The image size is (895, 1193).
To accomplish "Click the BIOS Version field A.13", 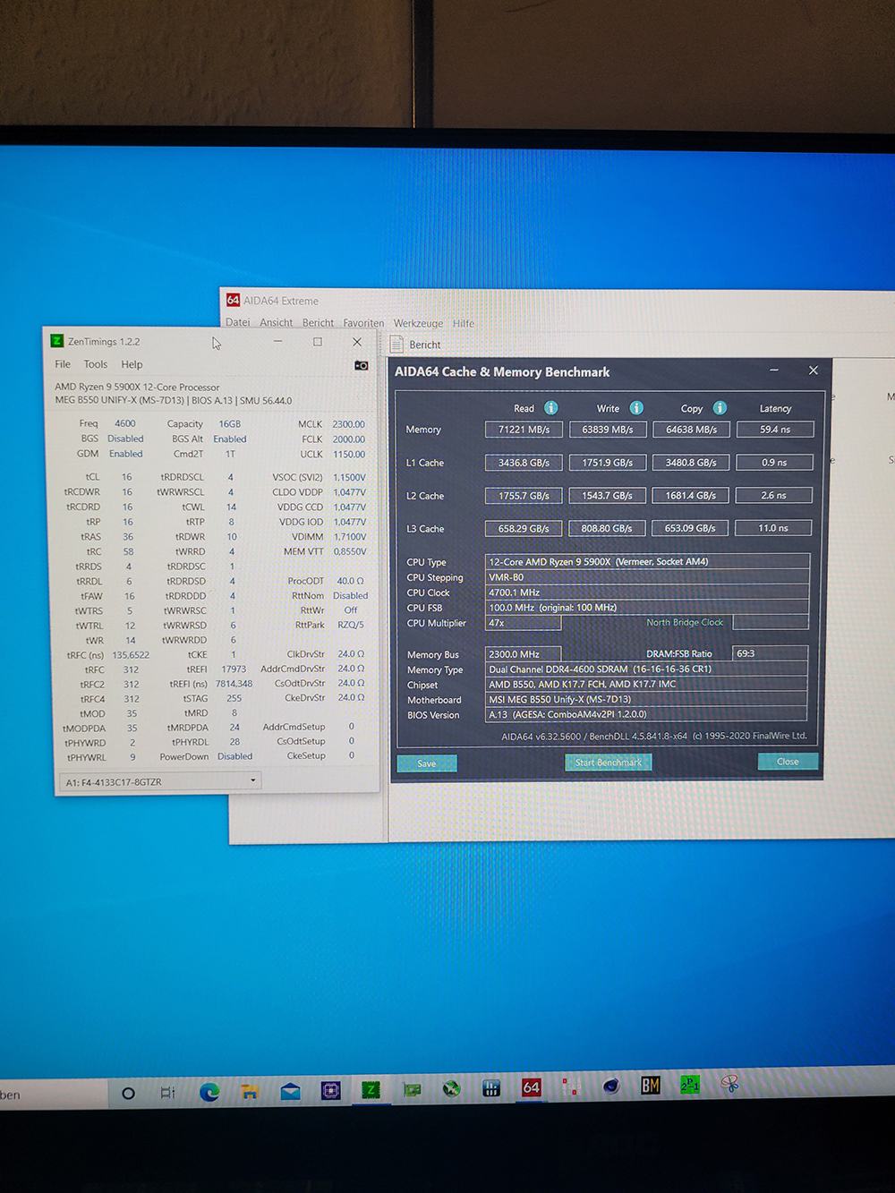I will 646,714.
